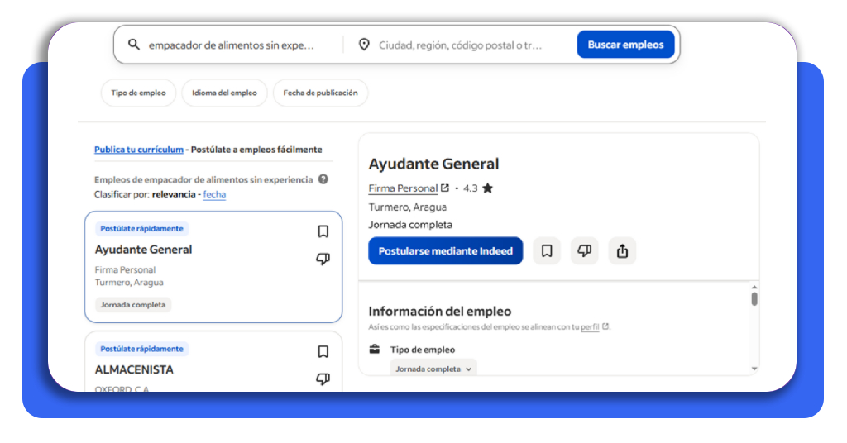The width and height of the screenshot is (847, 443).
Task: Click Ayudante General heading in detail panel
Action: pyautogui.click(x=433, y=164)
